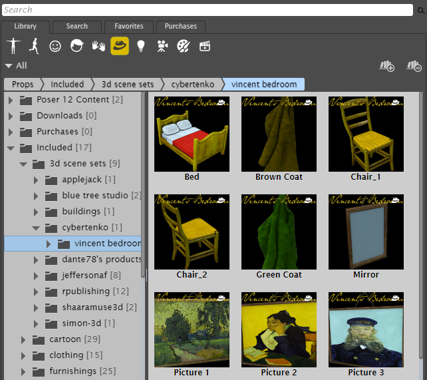Open the Hair category icon

(77, 46)
